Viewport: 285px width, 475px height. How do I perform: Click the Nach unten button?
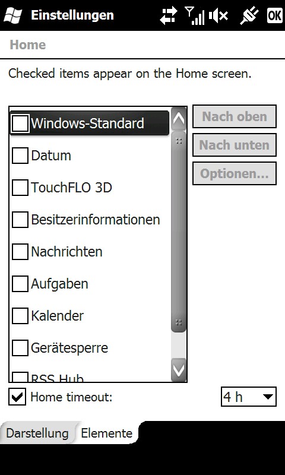pyautogui.click(x=235, y=145)
